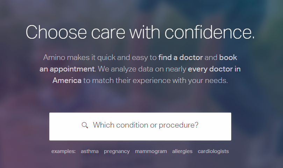Click the bold word "America"
Image resolution: width=283 pixels, height=168 pixels.
tap(67, 80)
